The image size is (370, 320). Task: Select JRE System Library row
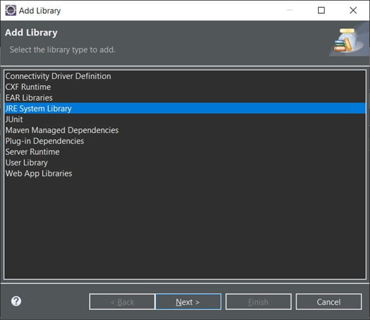185,109
